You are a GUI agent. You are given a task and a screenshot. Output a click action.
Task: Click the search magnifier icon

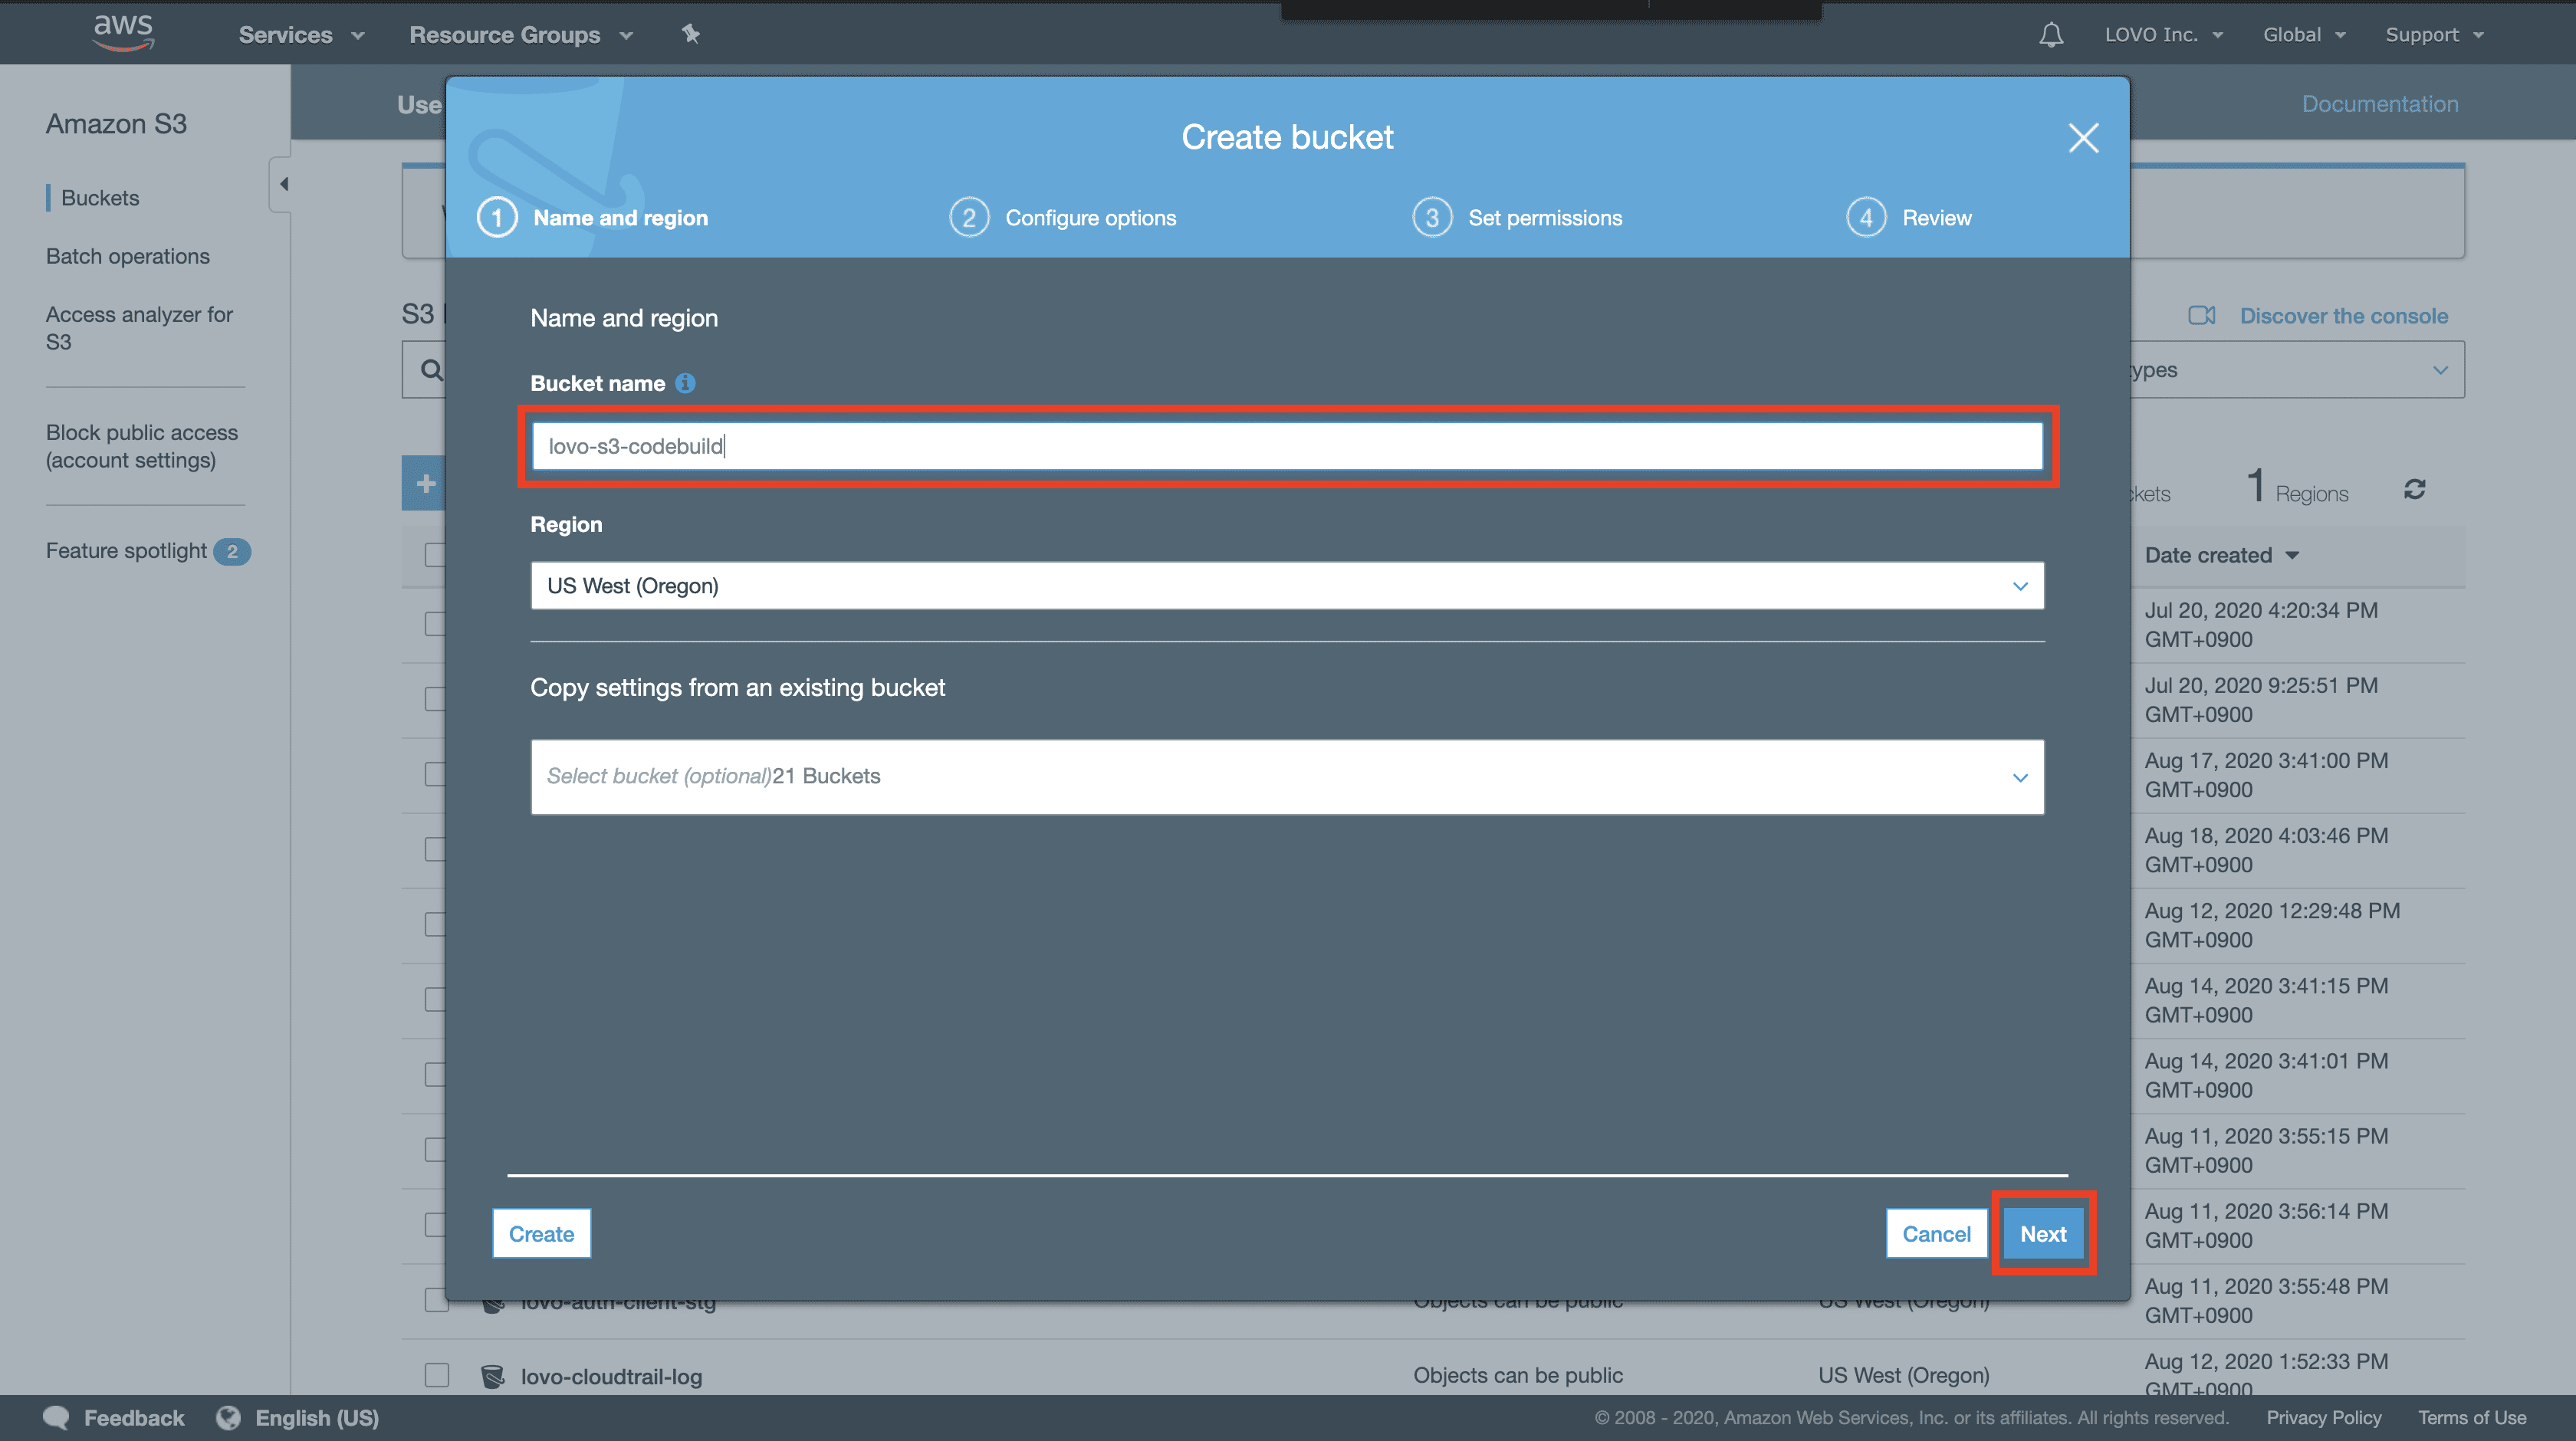431,370
